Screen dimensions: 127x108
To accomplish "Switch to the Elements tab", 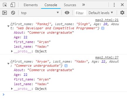I will pyautogui.click(x=31, y=5).
